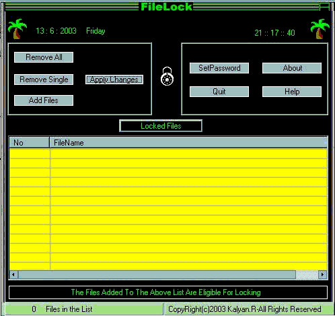Remove all files with Remove All

(44, 57)
